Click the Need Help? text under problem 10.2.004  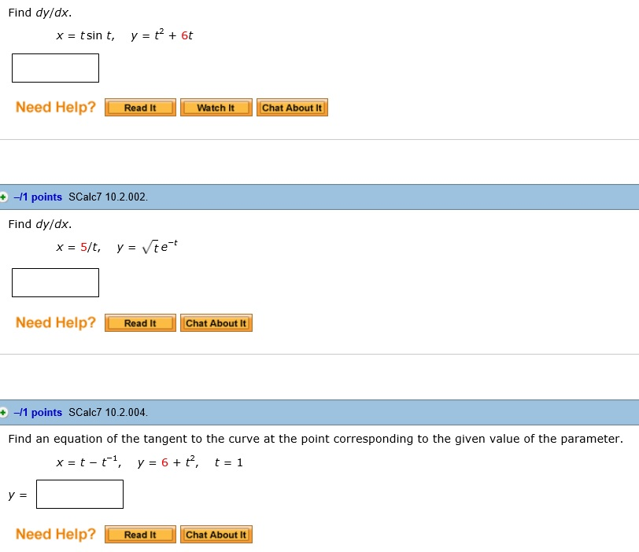click(x=55, y=535)
